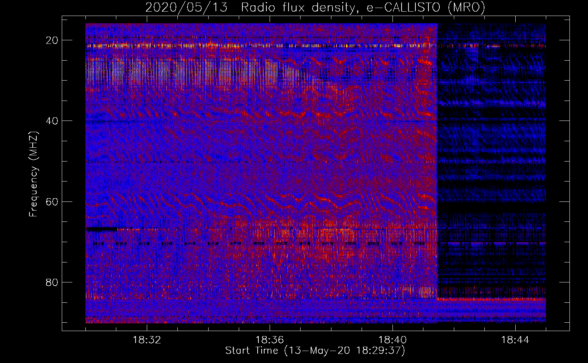Screen dimensions: 588x363
Task: Click the 18:40 time tick label
Action: (x=392, y=340)
